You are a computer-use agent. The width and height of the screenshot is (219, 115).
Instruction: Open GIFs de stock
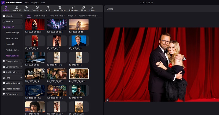[12, 94]
